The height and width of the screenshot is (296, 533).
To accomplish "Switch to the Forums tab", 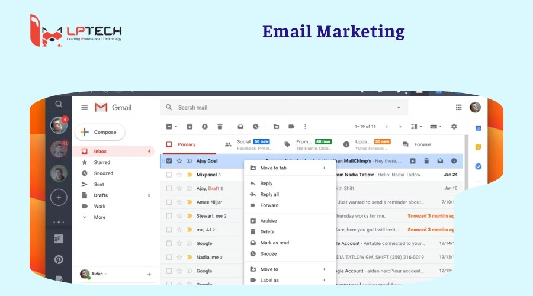I will click(417, 144).
